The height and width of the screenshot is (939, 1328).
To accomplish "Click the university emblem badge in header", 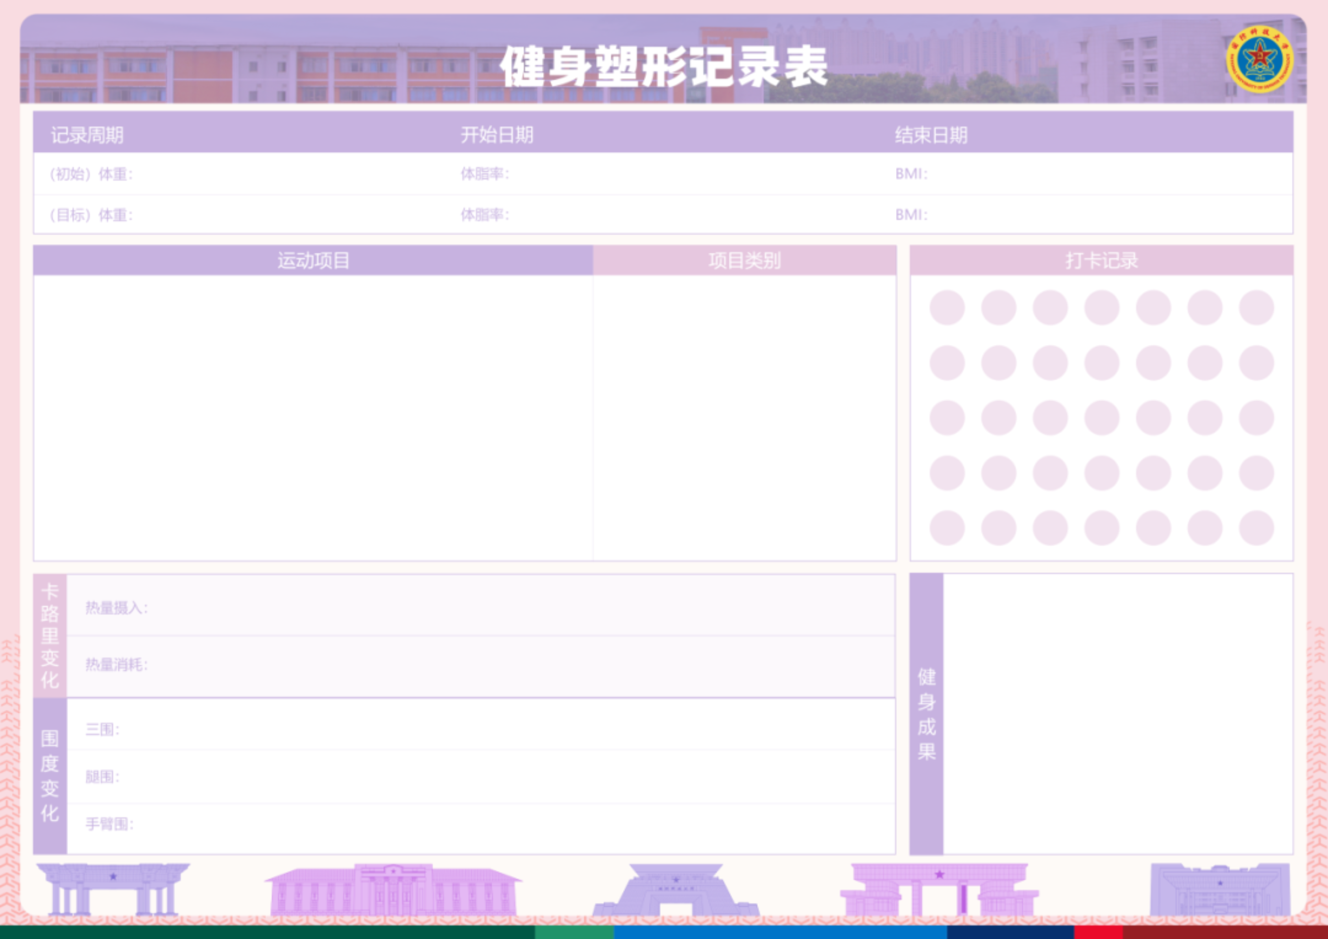I will [x=1259, y=59].
